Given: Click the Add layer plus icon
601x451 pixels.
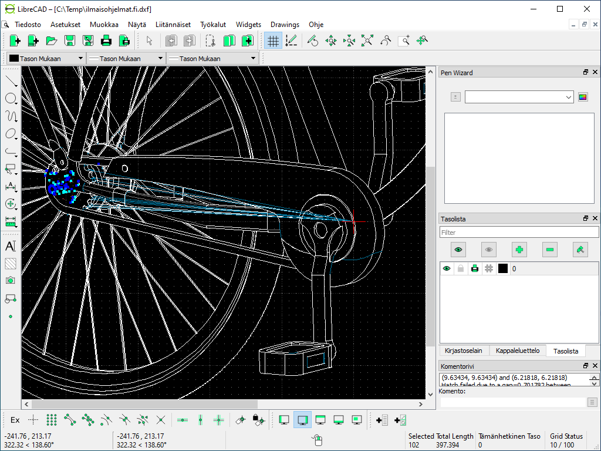Looking at the screenshot, I should (x=519, y=250).
